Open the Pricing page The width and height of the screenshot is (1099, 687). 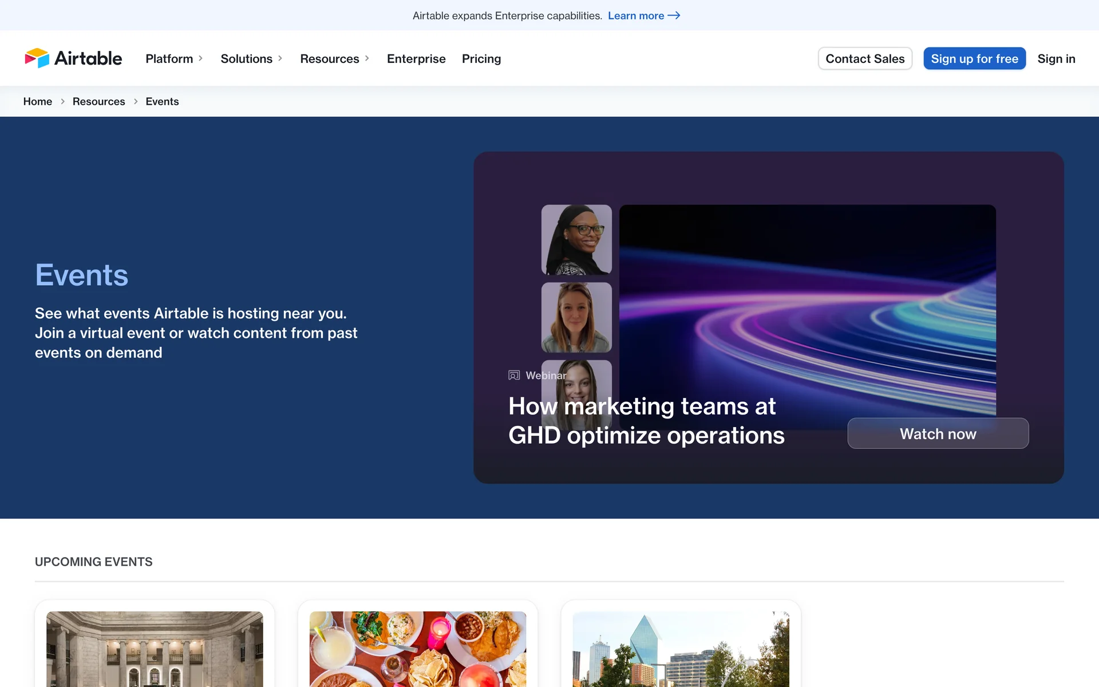[x=481, y=58]
